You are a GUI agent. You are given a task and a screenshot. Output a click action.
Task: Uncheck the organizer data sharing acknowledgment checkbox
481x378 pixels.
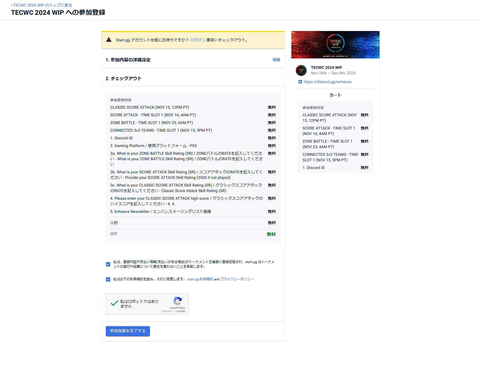point(108,264)
